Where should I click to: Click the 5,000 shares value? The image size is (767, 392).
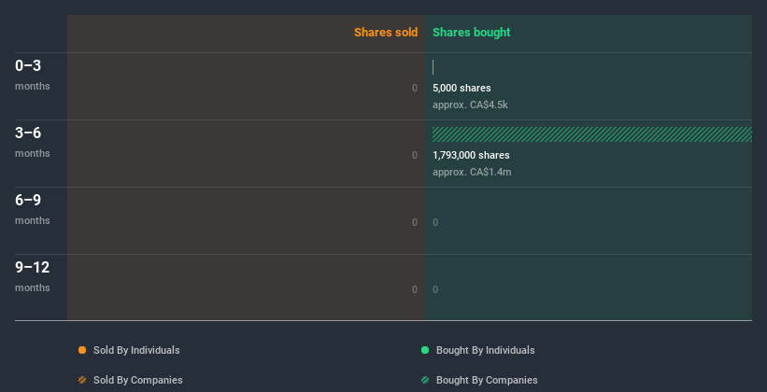click(x=462, y=88)
